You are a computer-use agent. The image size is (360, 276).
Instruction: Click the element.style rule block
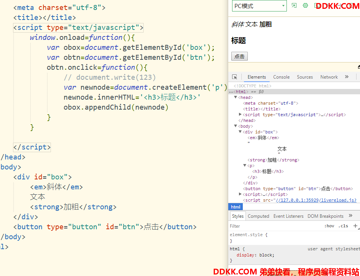294,238
